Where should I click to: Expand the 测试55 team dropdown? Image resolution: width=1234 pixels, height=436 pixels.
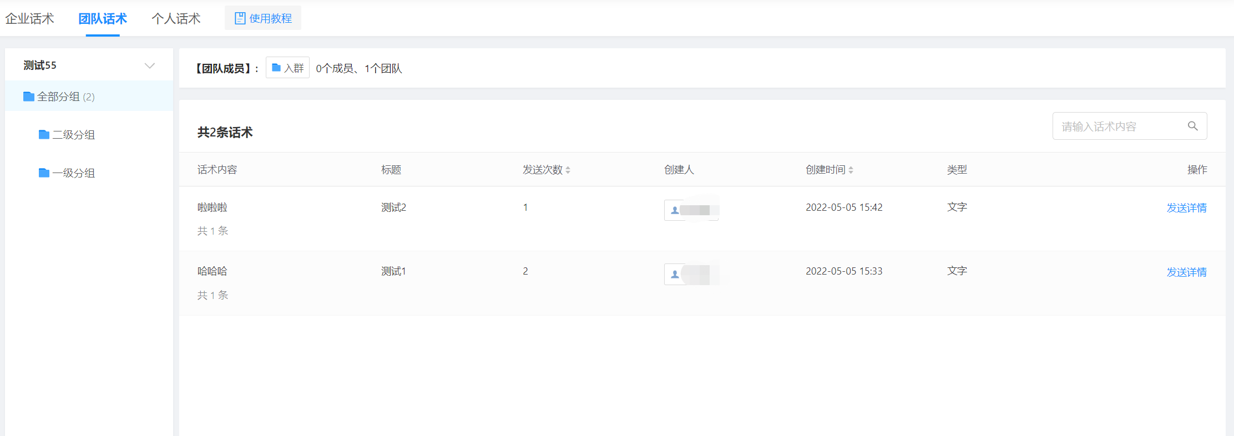(149, 65)
